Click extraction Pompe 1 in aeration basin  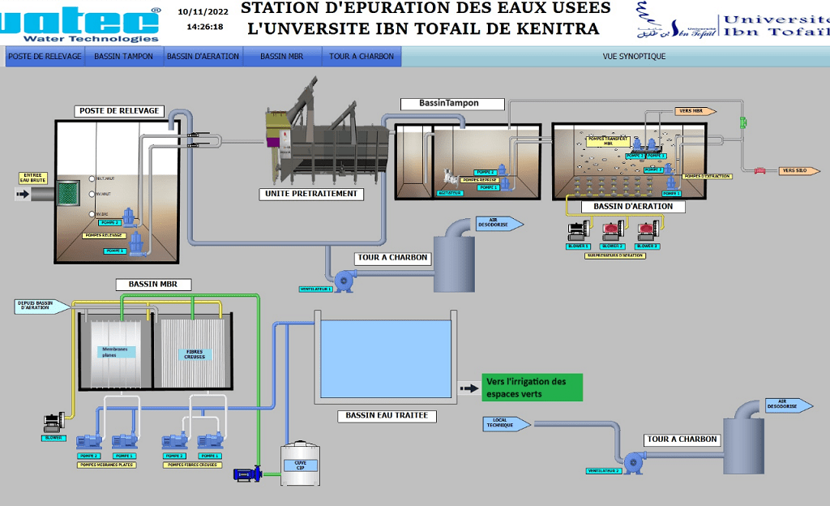point(671,182)
